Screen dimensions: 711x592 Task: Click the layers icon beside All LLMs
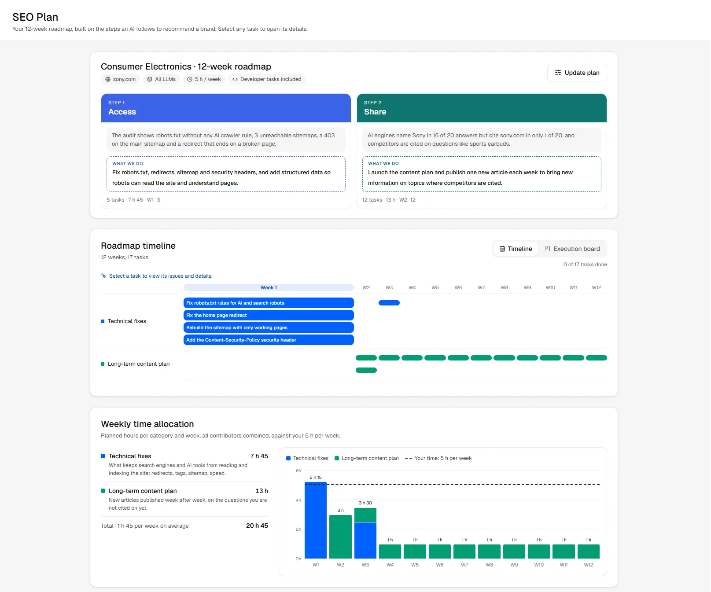[x=150, y=79]
